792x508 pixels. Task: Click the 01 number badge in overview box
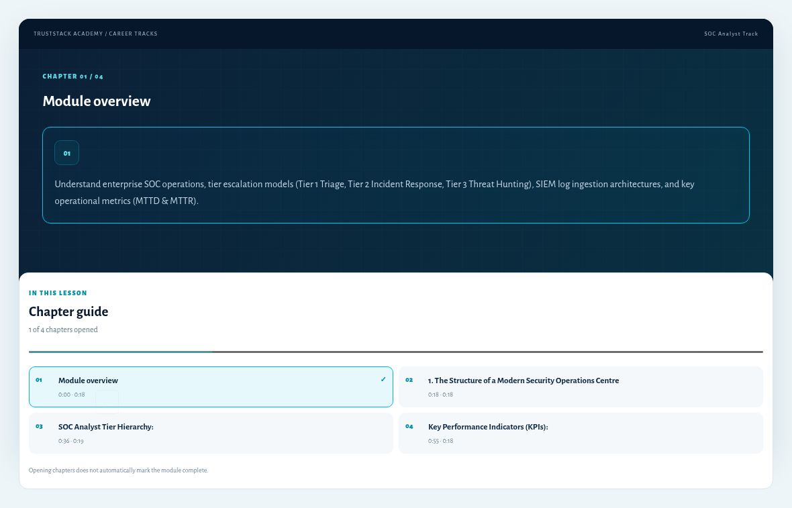tap(66, 153)
